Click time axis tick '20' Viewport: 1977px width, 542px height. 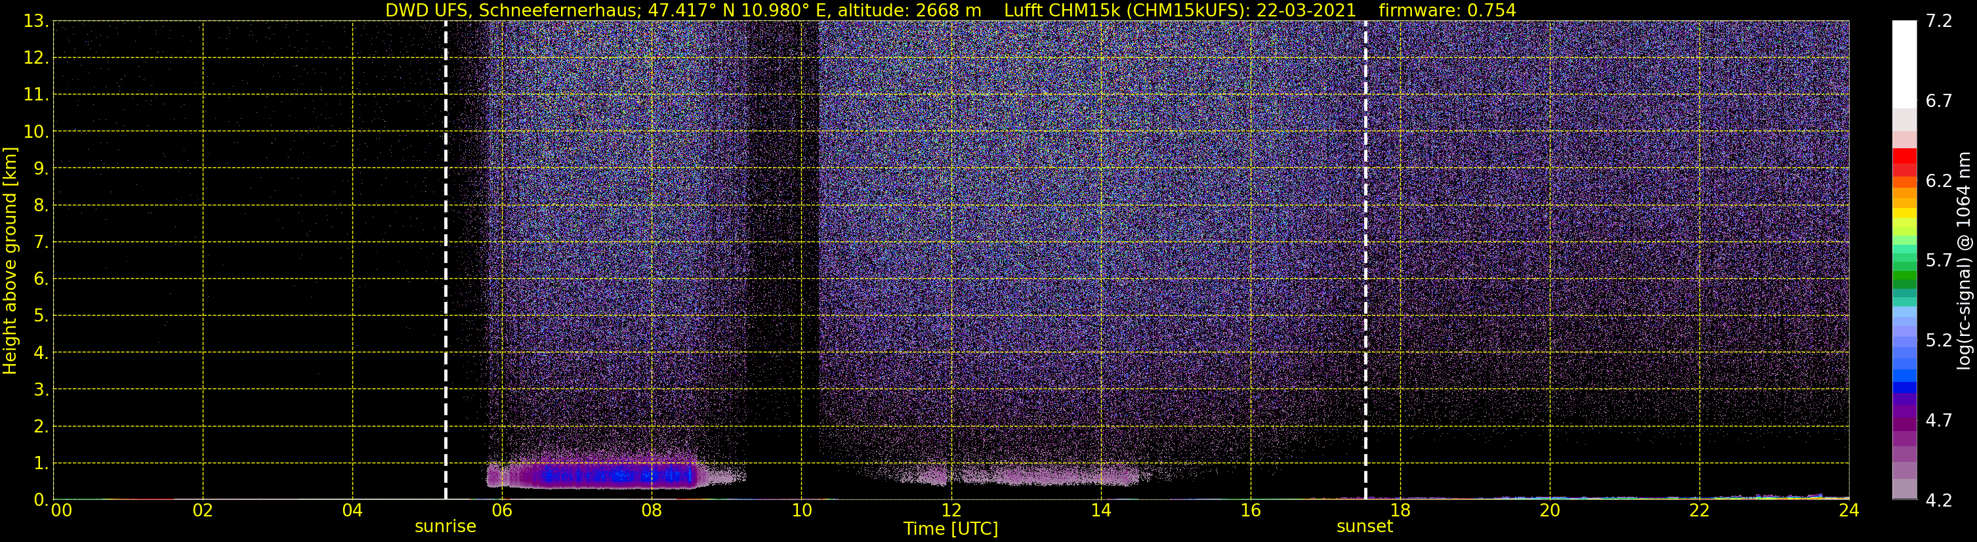[x=1550, y=511]
